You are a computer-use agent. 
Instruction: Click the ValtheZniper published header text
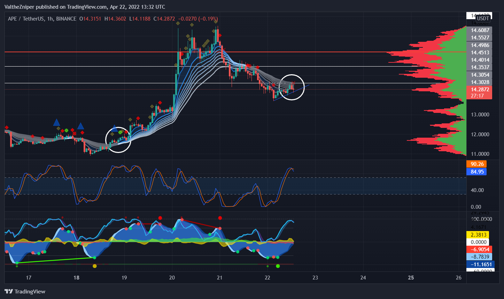pyautogui.click(x=84, y=7)
